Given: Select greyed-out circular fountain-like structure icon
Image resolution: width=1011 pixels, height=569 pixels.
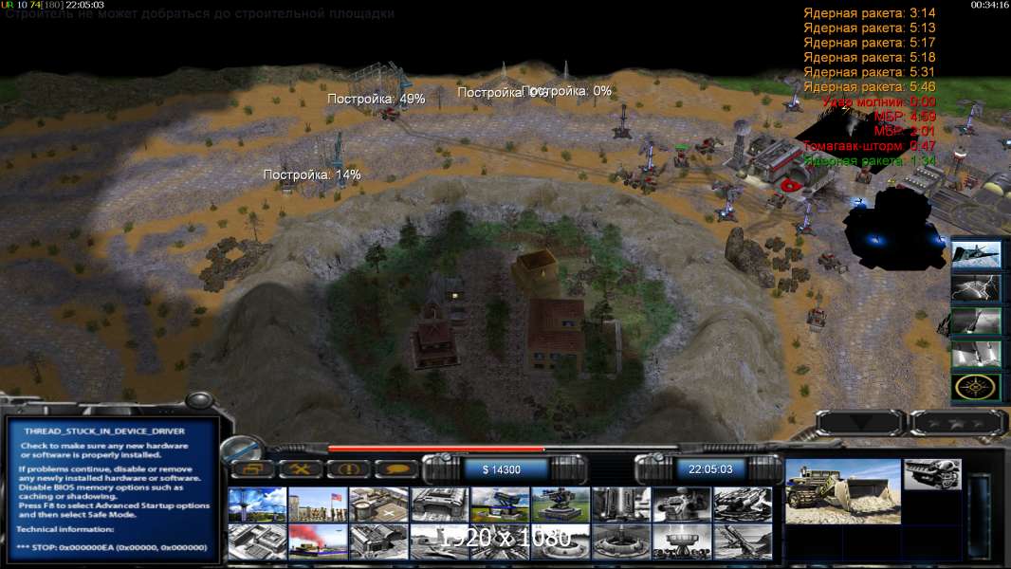Looking at the screenshot, I should tap(621, 541).
